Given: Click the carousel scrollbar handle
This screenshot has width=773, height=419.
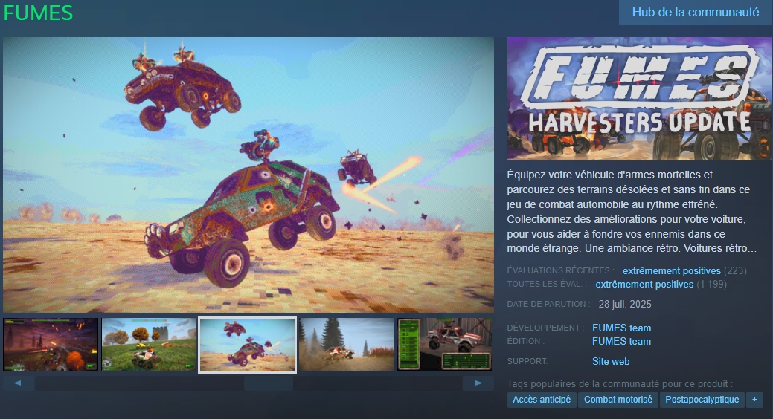Looking at the screenshot, I should click(x=269, y=383).
